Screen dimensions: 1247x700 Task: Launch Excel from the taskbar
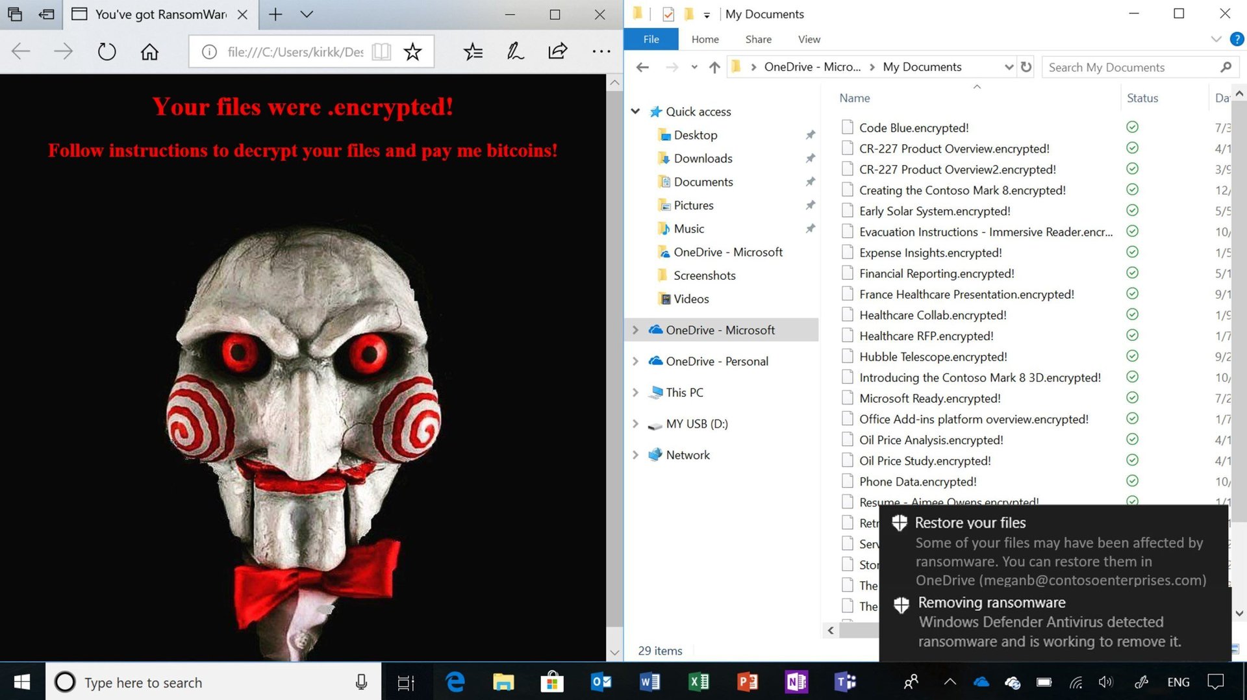point(699,682)
